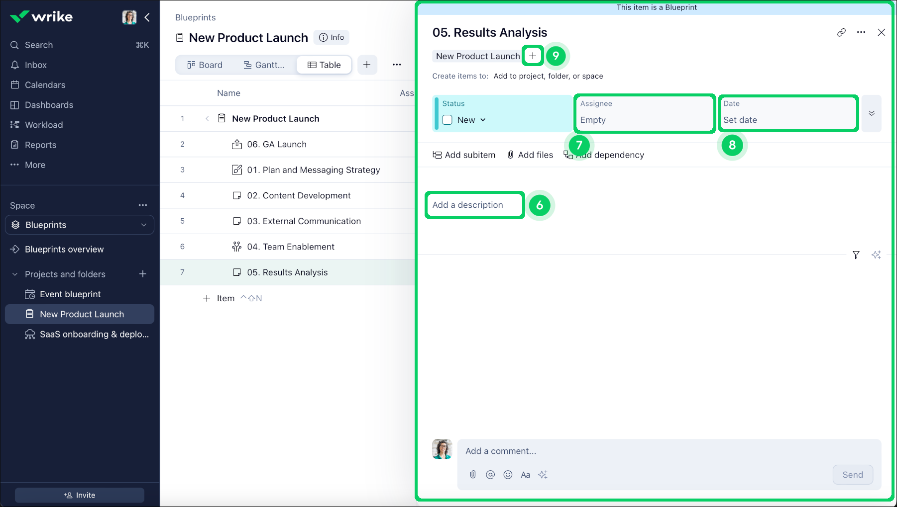This screenshot has width=897, height=507.
Task: Switch to the Gantt view tab
Action: [264, 65]
